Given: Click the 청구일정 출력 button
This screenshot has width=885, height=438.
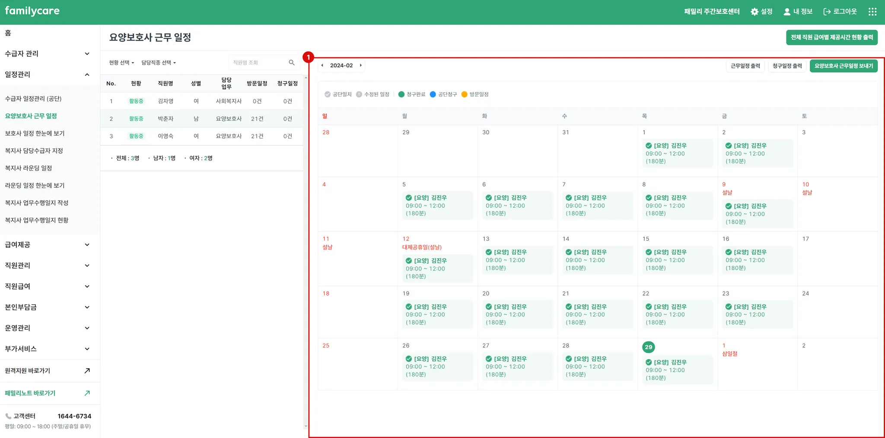Looking at the screenshot, I should coord(787,66).
